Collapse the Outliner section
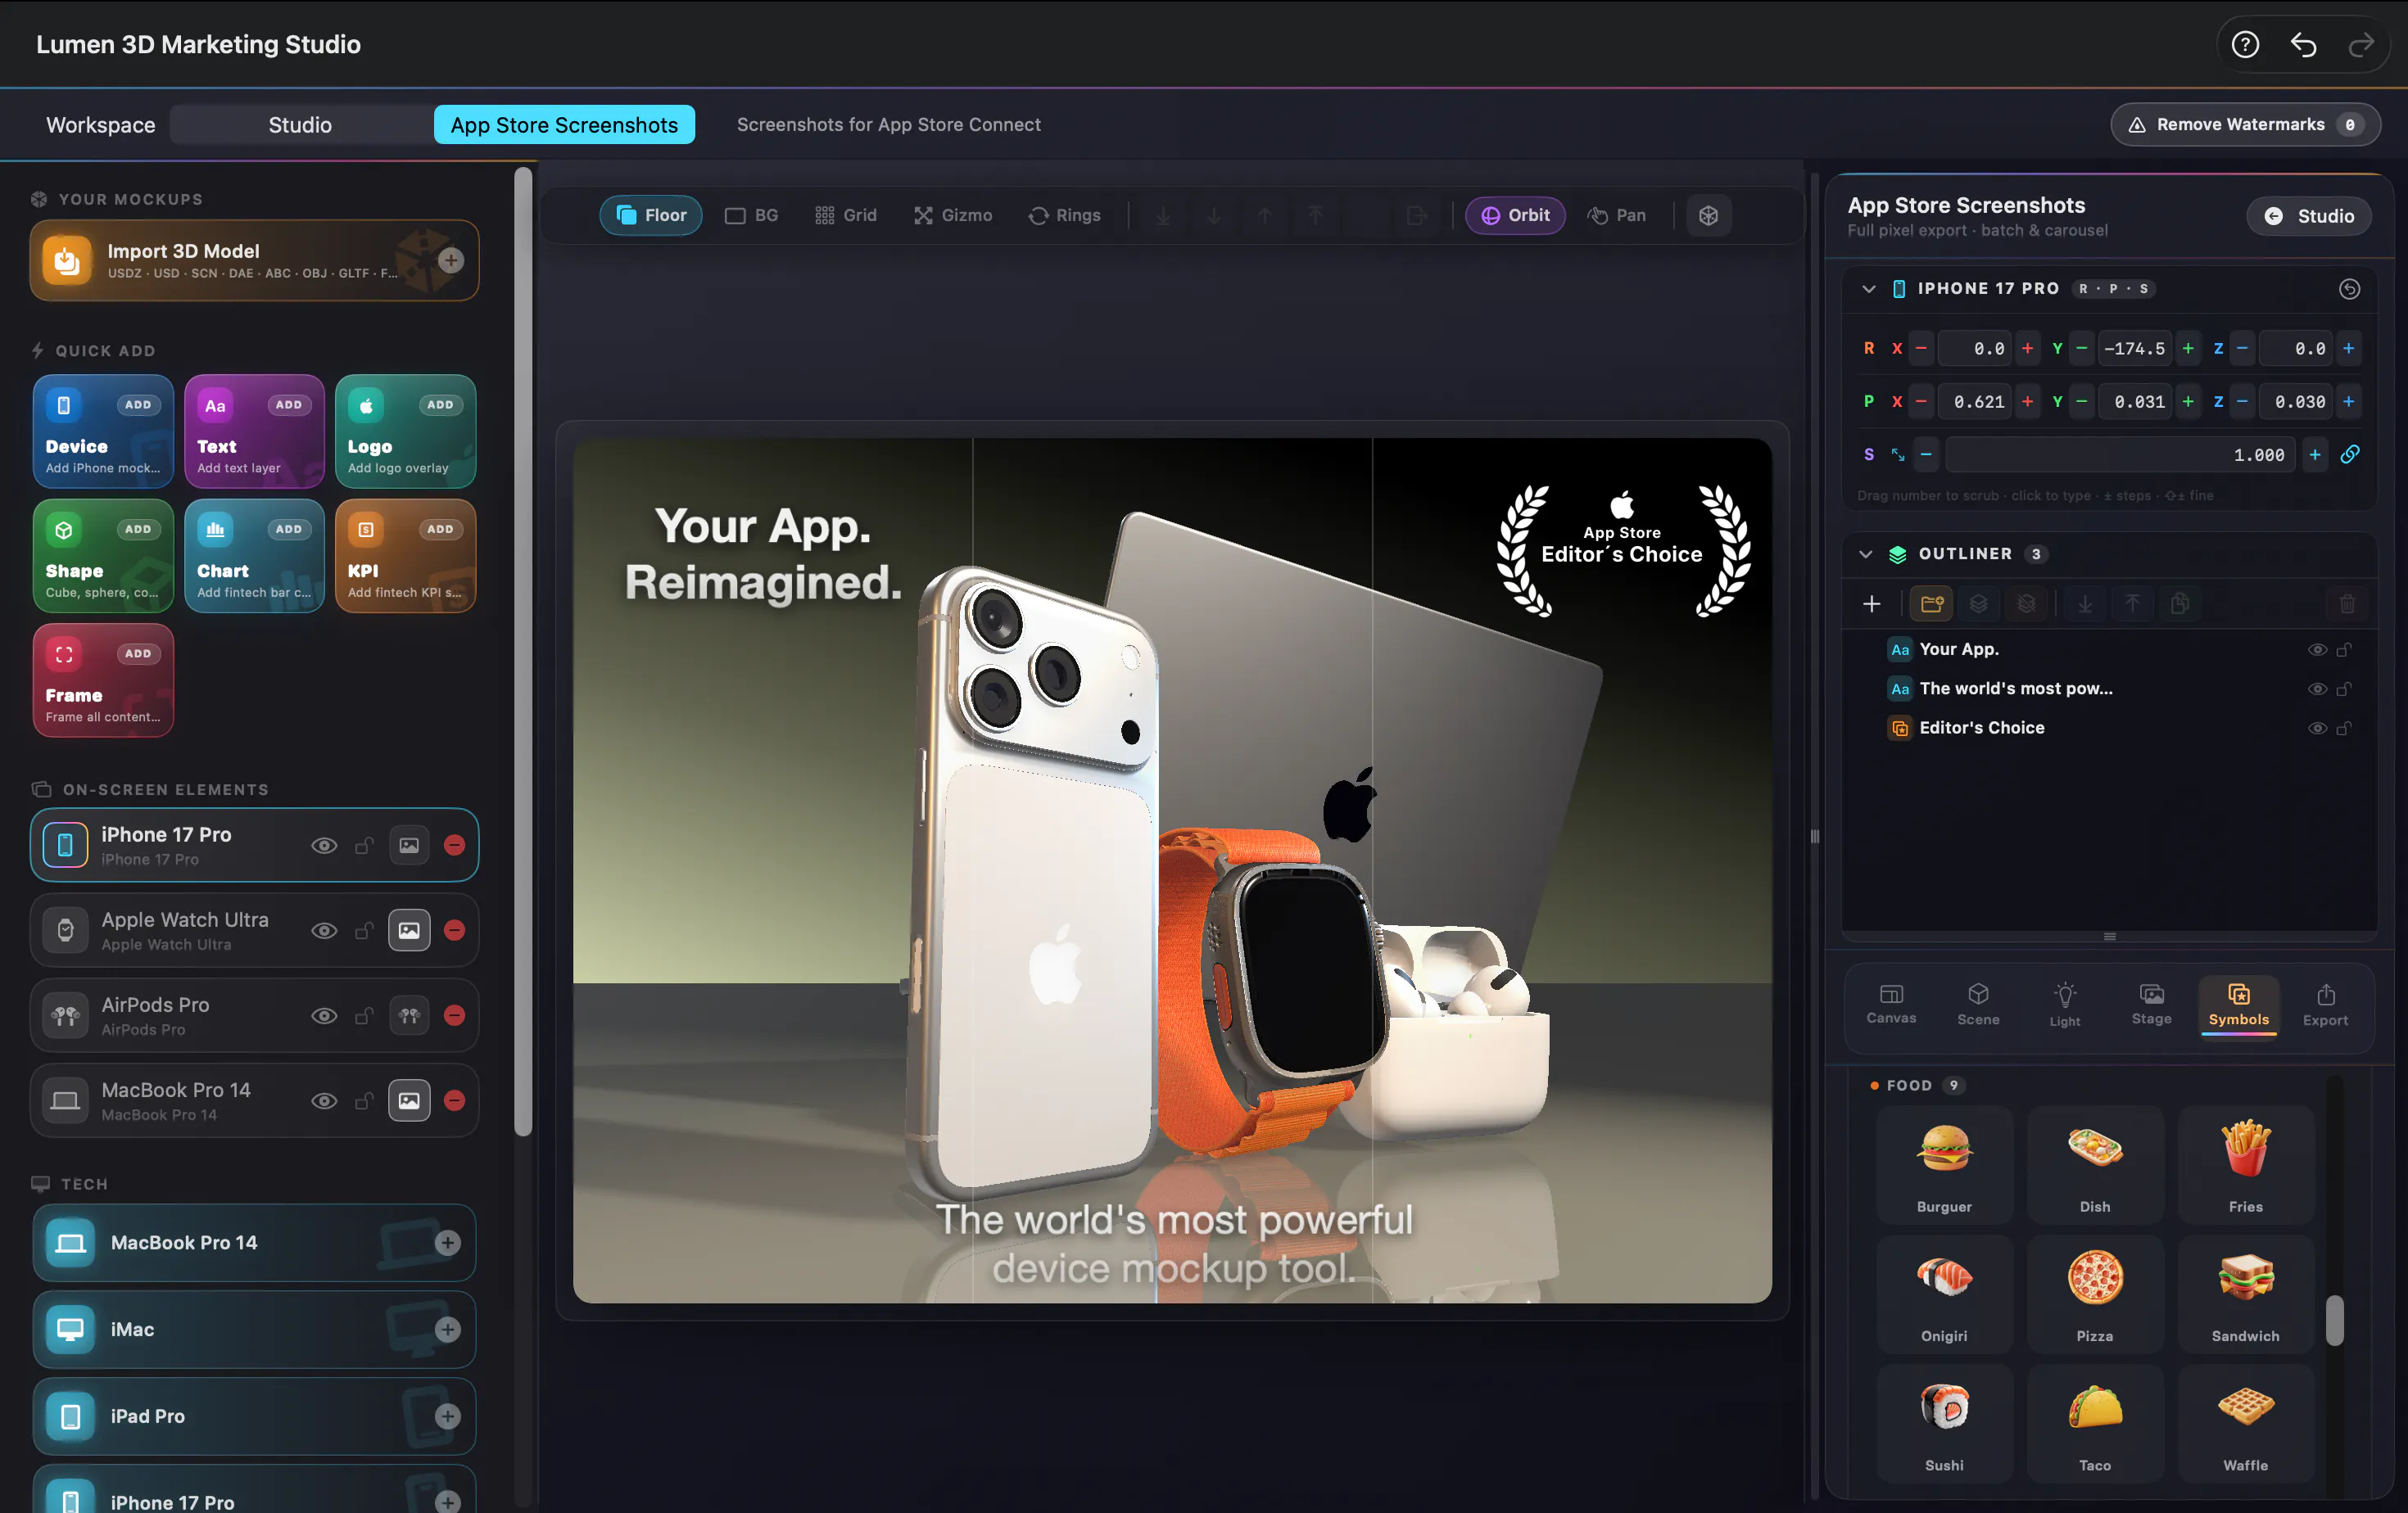This screenshot has width=2408, height=1513. click(x=1866, y=553)
